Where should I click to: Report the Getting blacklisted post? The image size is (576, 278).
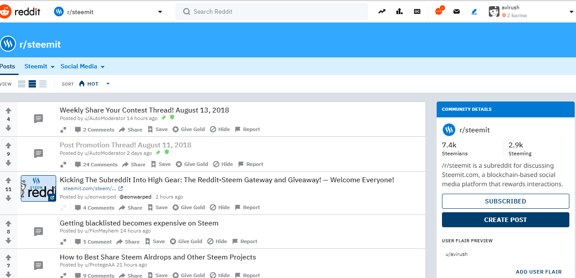click(x=244, y=241)
